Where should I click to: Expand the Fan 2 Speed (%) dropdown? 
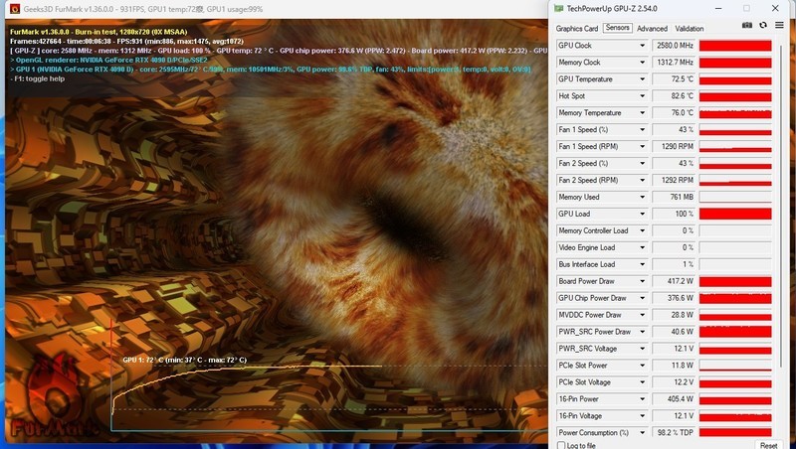(x=642, y=163)
